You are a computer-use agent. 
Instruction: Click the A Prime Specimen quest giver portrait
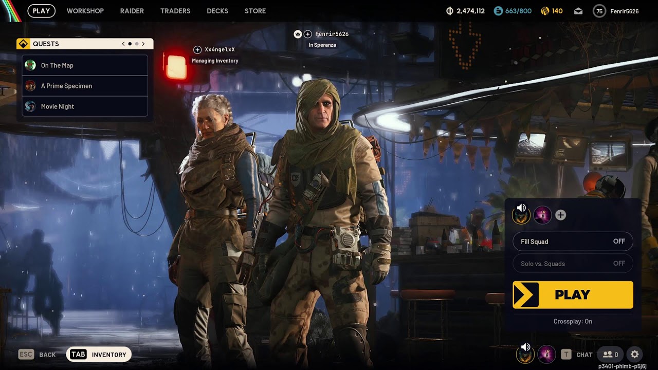tap(30, 86)
